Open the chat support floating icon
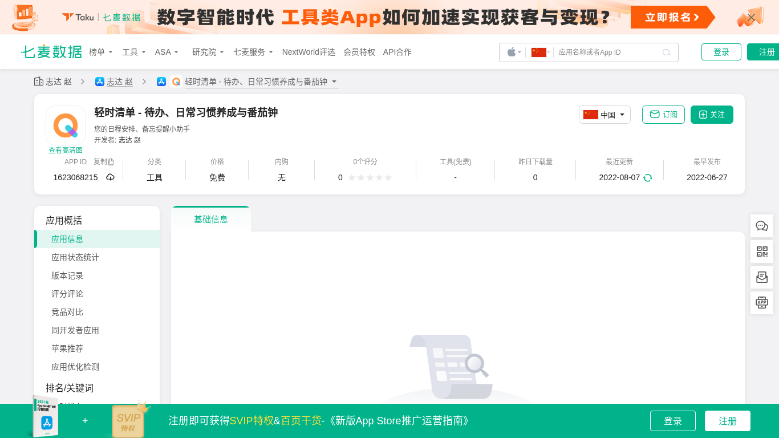 pyautogui.click(x=762, y=226)
